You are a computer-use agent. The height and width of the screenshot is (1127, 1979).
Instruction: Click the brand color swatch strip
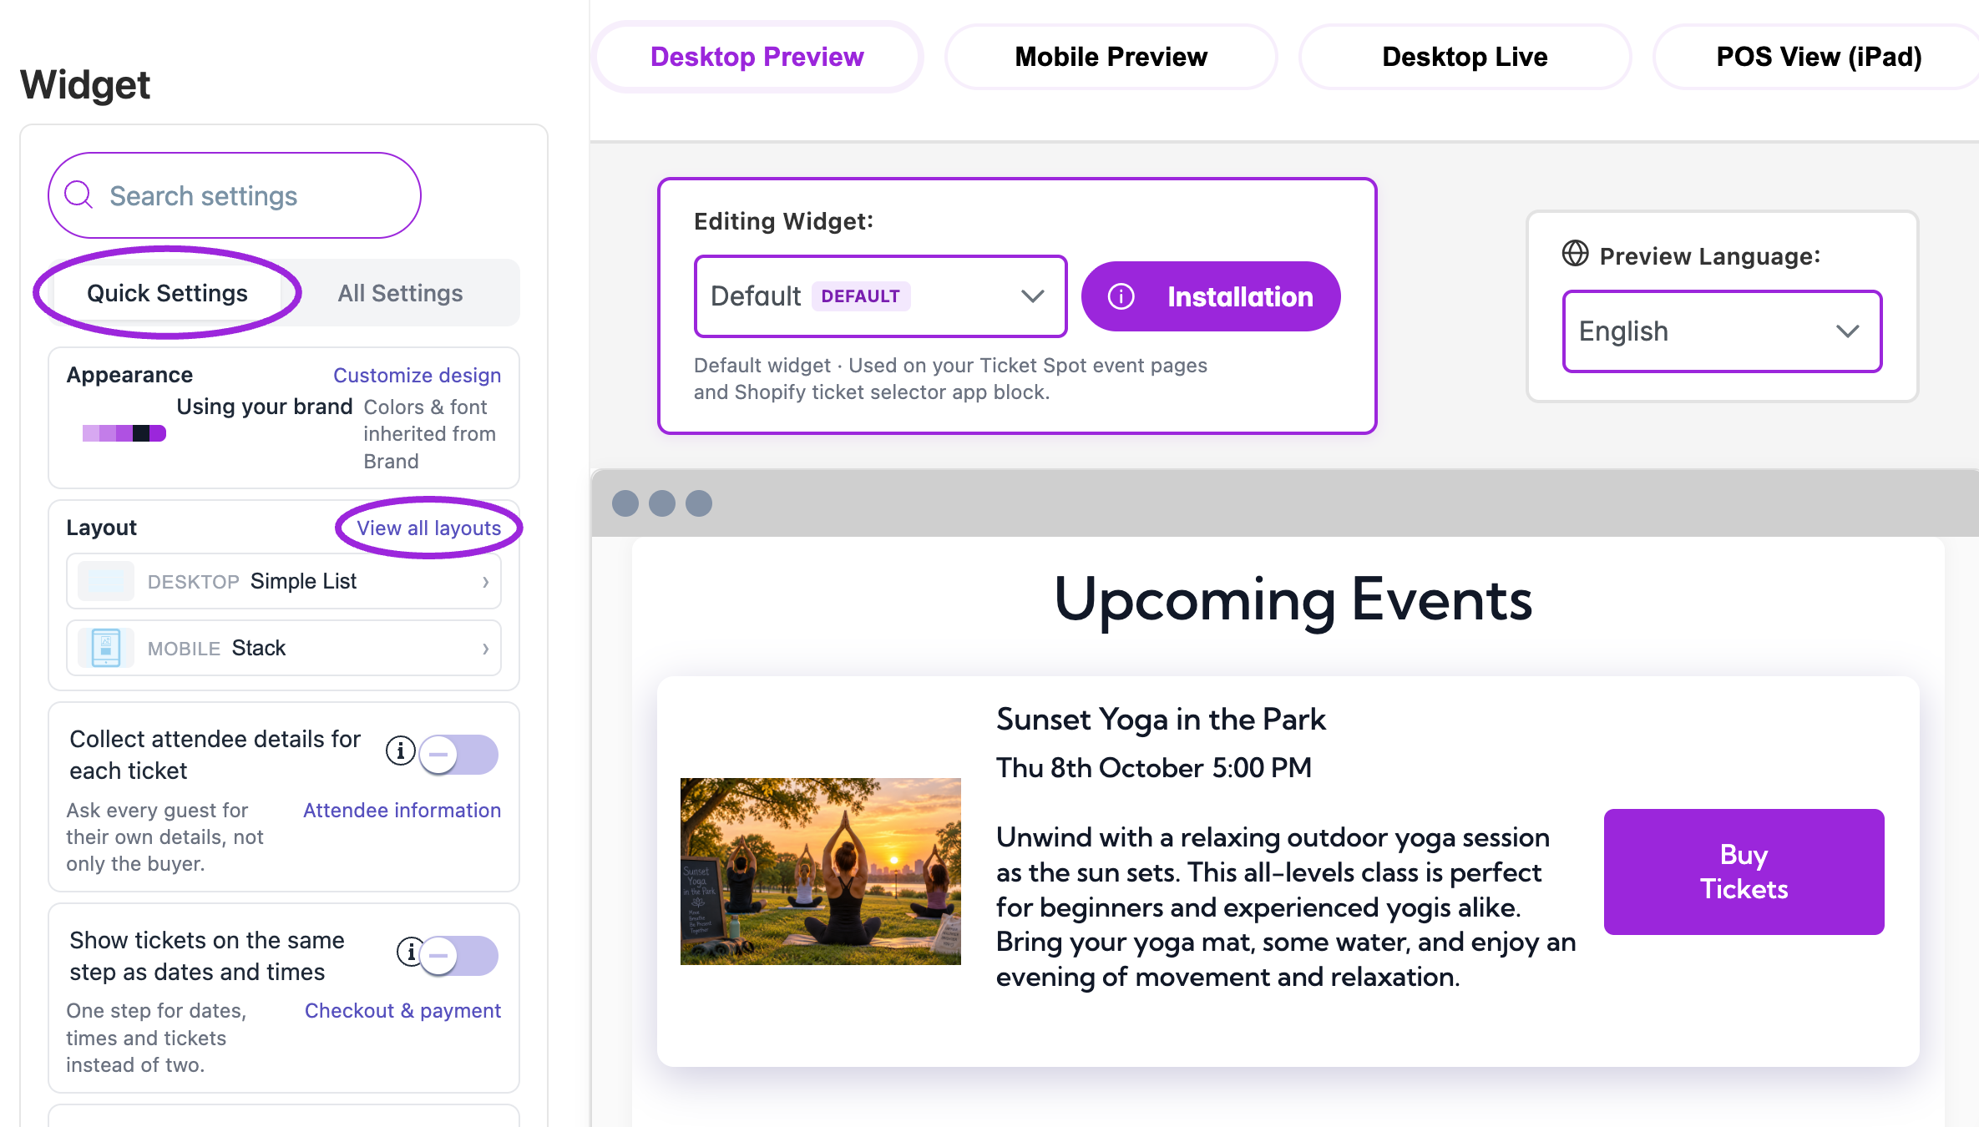[124, 433]
